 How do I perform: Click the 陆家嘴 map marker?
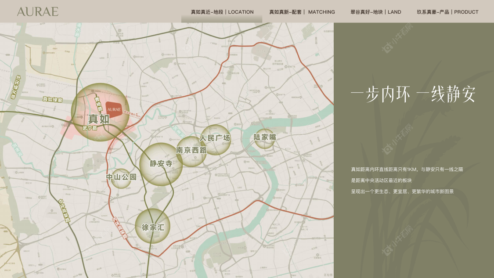[x=265, y=137]
